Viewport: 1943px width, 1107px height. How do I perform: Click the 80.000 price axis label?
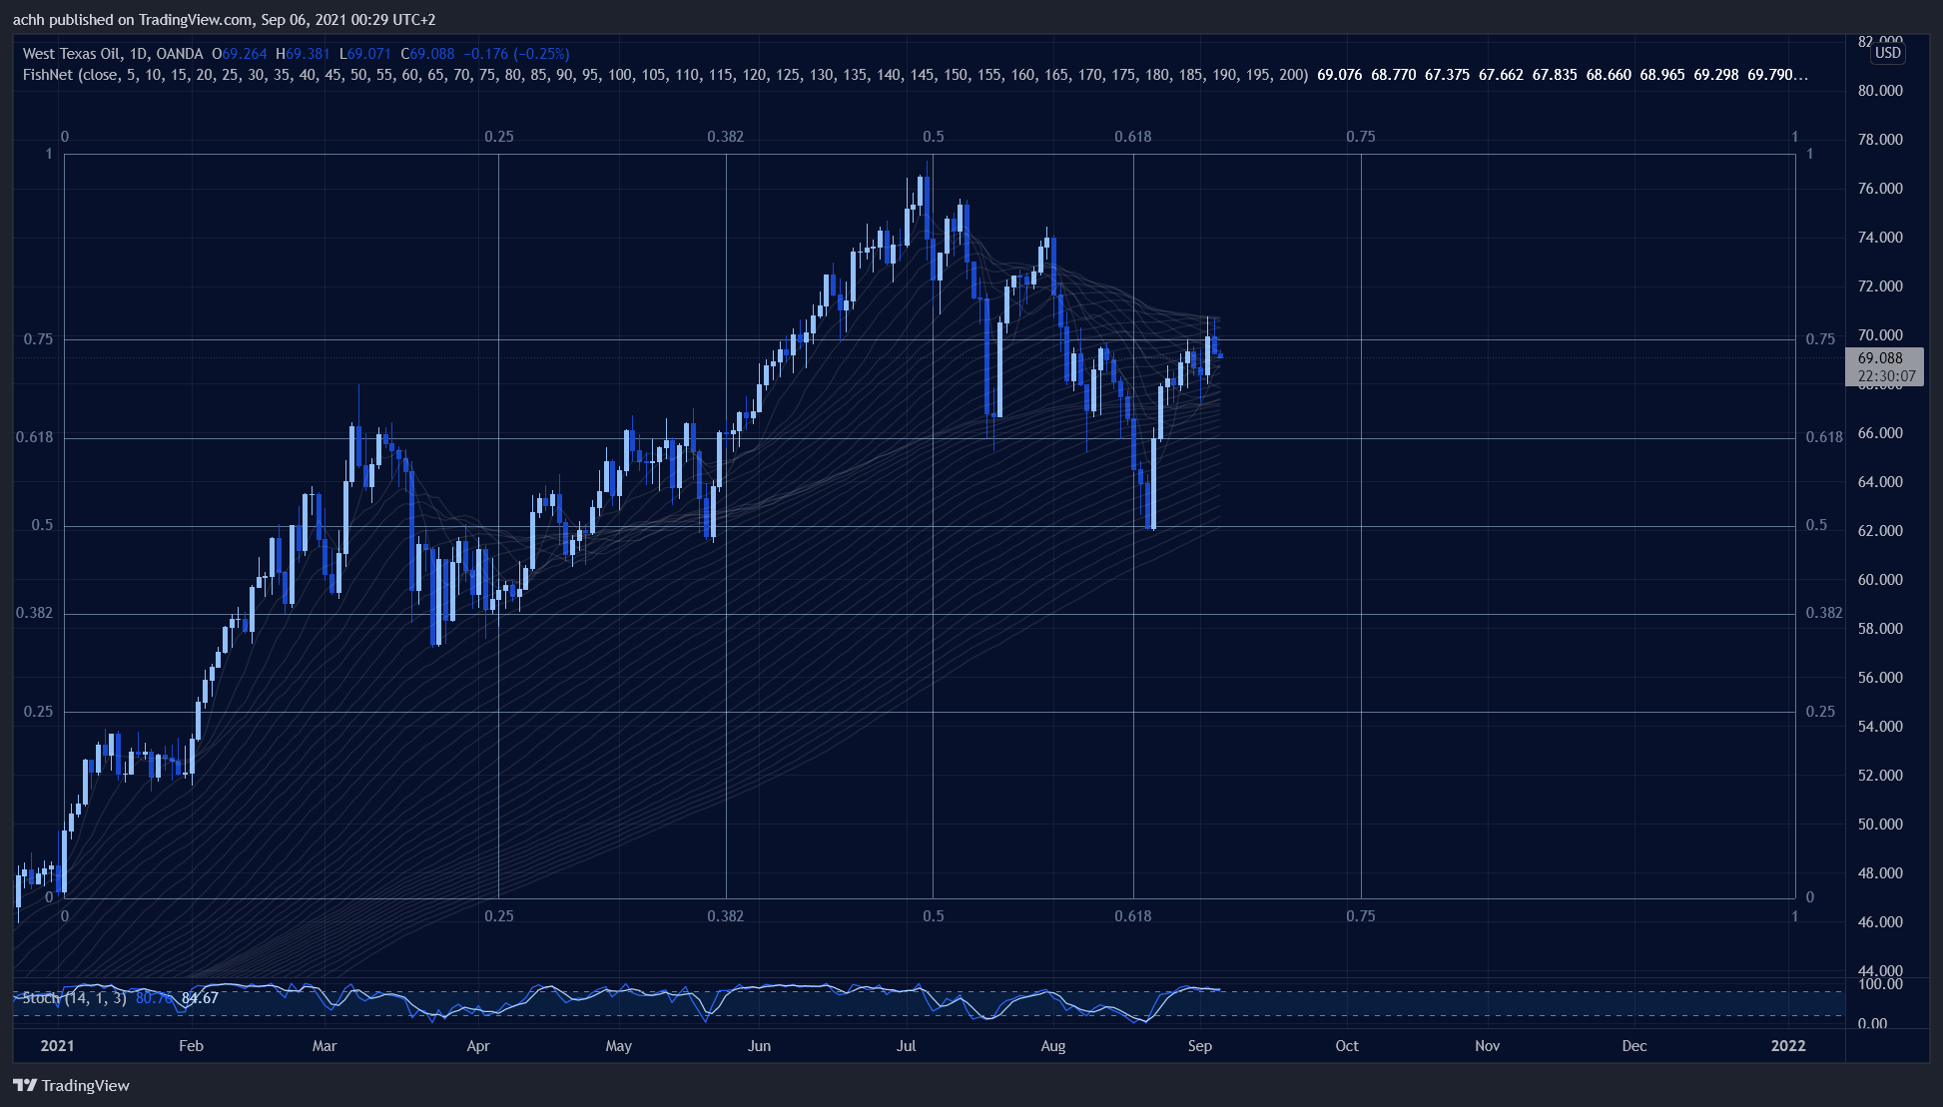[1880, 91]
